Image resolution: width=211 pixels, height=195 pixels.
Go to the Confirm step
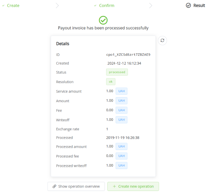point(106,5)
